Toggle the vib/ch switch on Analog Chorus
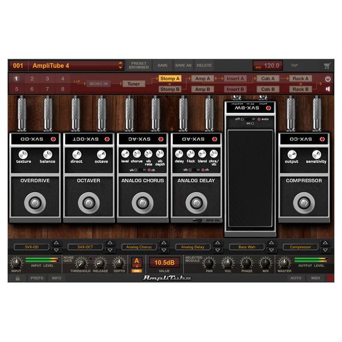Image resolution: width=342 pixels, height=342 pixels. point(142,170)
